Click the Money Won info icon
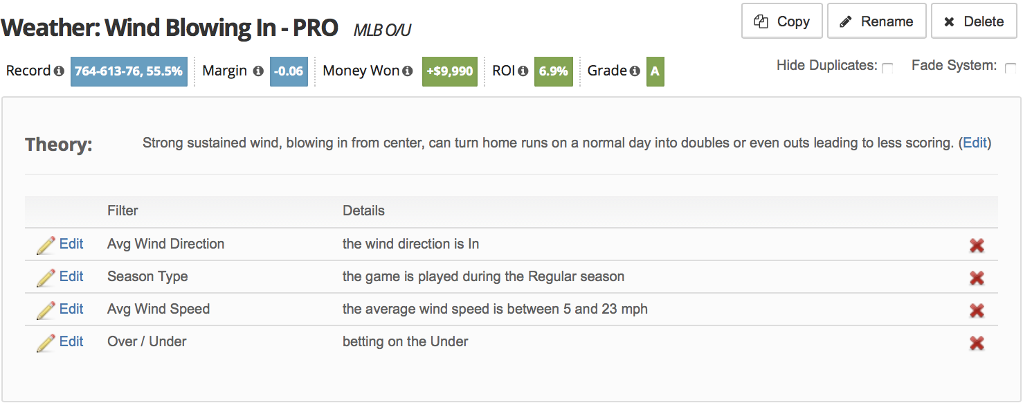Image resolution: width=1023 pixels, height=403 pixels. (408, 71)
